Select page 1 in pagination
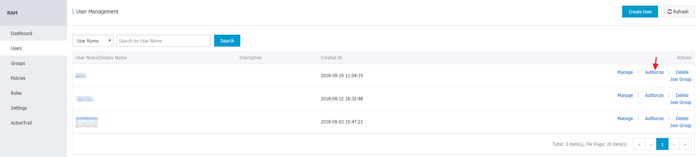 (x=662, y=144)
